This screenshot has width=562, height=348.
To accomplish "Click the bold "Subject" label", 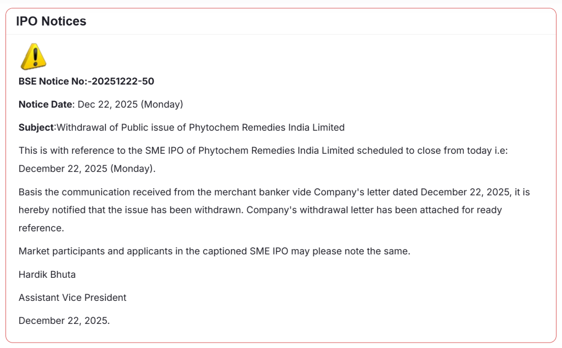I will [36, 127].
